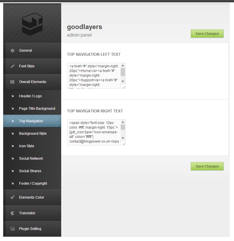Select the Social Network submenu item
The height and width of the screenshot is (241, 234).
pyautogui.click(x=31, y=159)
